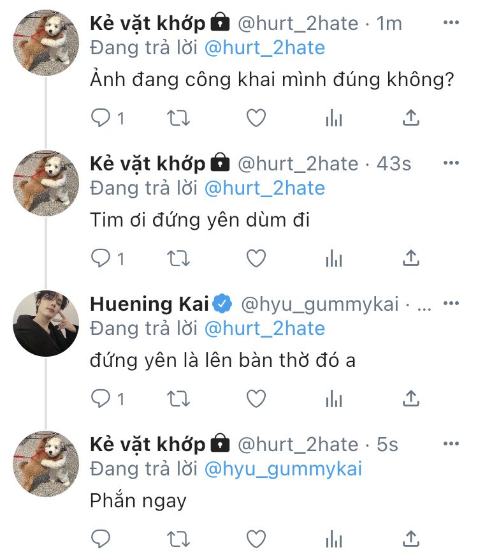Reply to the 'Ảnh đang công khai' tweet
The height and width of the screenshot is (559, 478).
click(x=101, y=117)
